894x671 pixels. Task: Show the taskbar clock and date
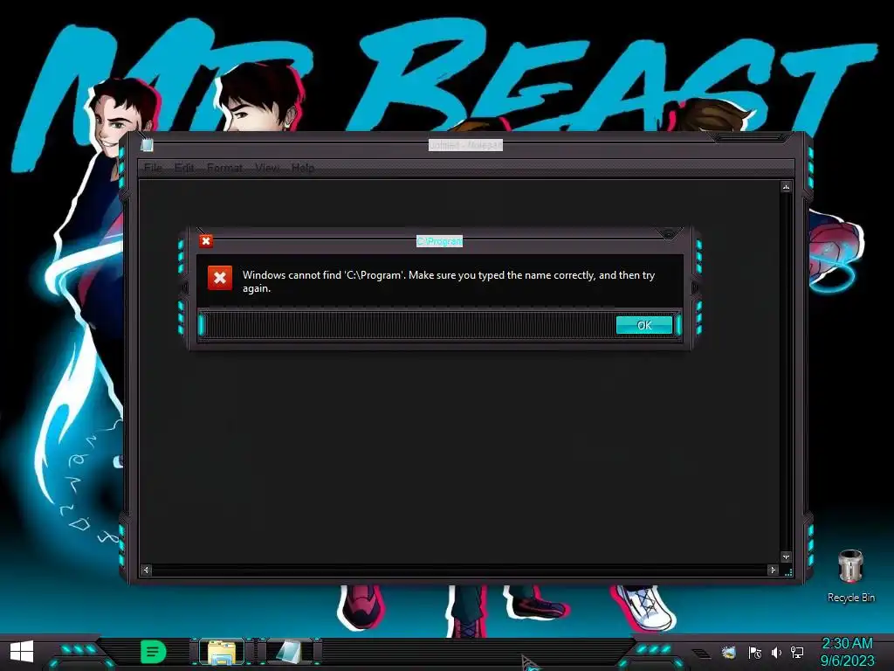point(847,652)
